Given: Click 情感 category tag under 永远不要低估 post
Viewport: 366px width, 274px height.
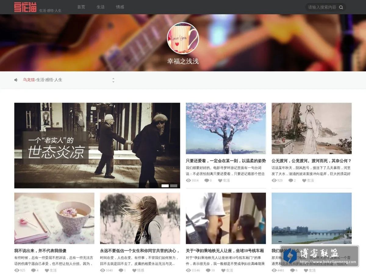Looking at the screenshot, I should (141, 270).
